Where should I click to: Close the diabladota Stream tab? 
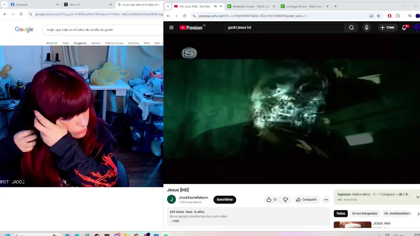pos(274,6)
